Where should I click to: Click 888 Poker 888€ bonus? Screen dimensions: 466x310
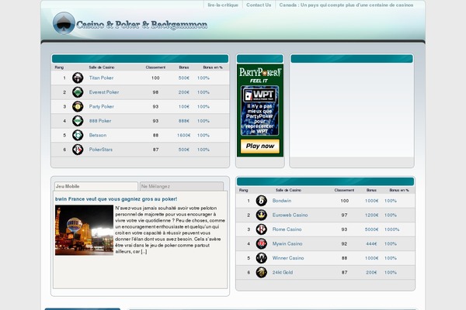coord(183,121)
